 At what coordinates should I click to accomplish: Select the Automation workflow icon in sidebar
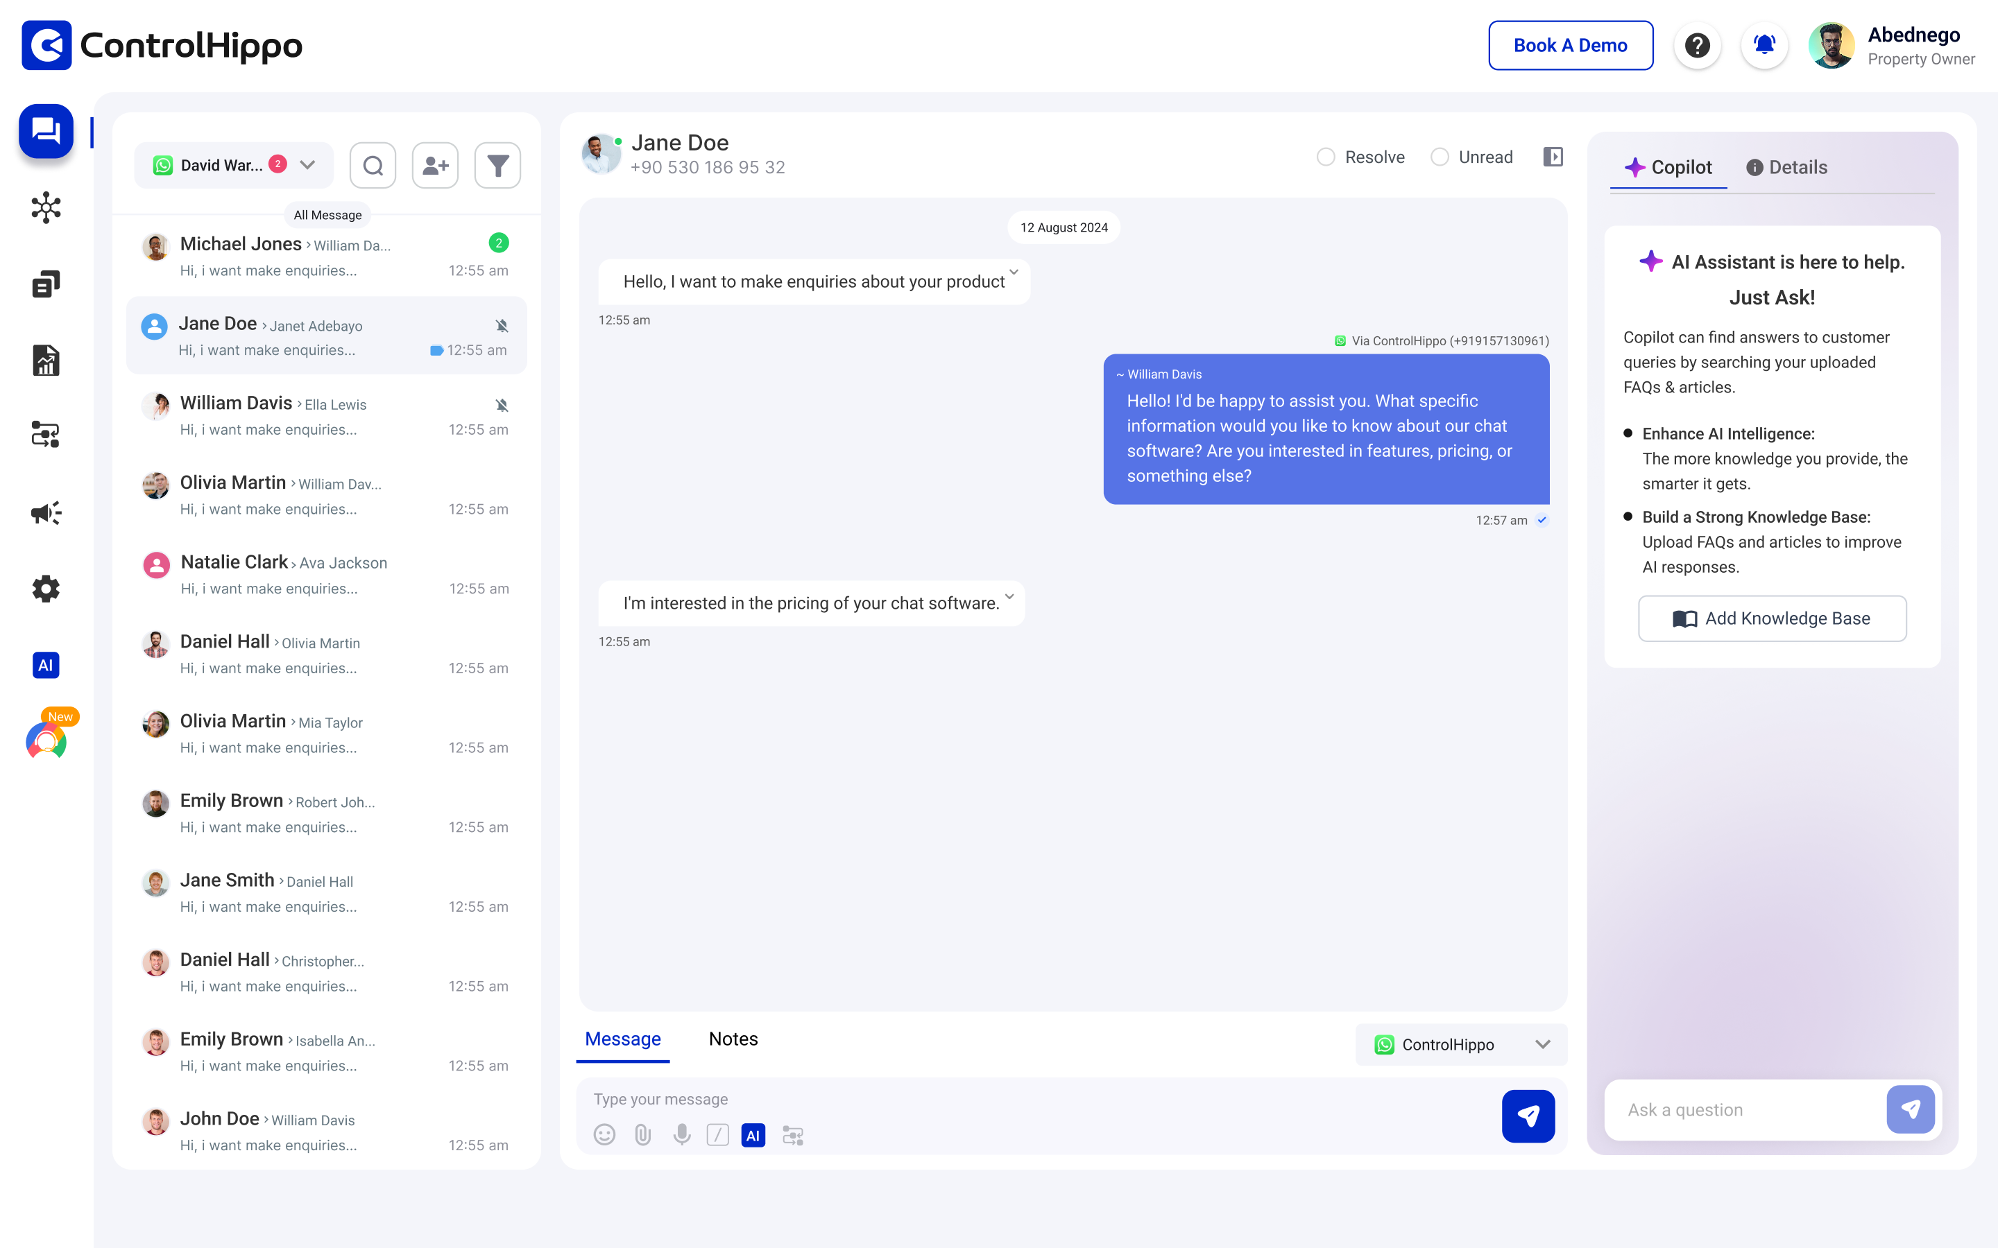[45, 433]
